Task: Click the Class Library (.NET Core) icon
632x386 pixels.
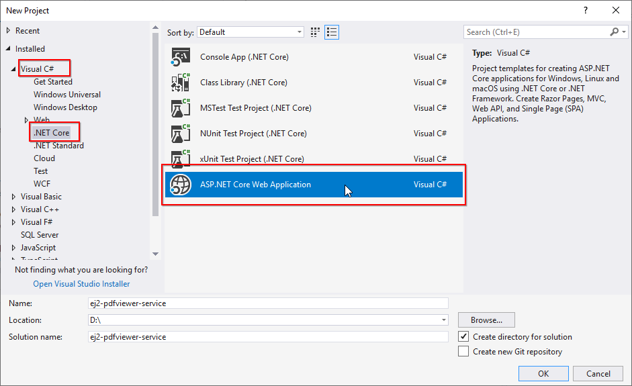Action: (181, 83)
